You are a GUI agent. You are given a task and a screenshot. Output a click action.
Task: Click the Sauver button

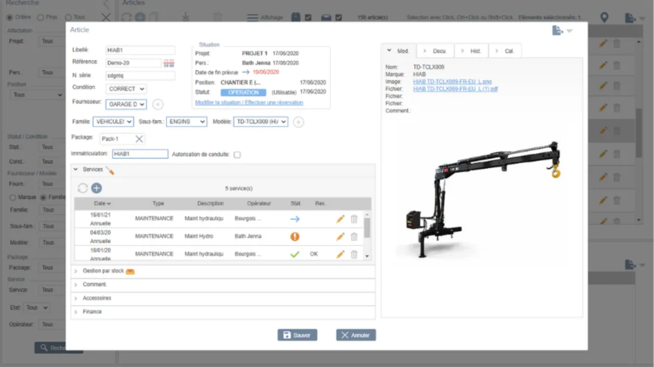click(x=297, y=335)
